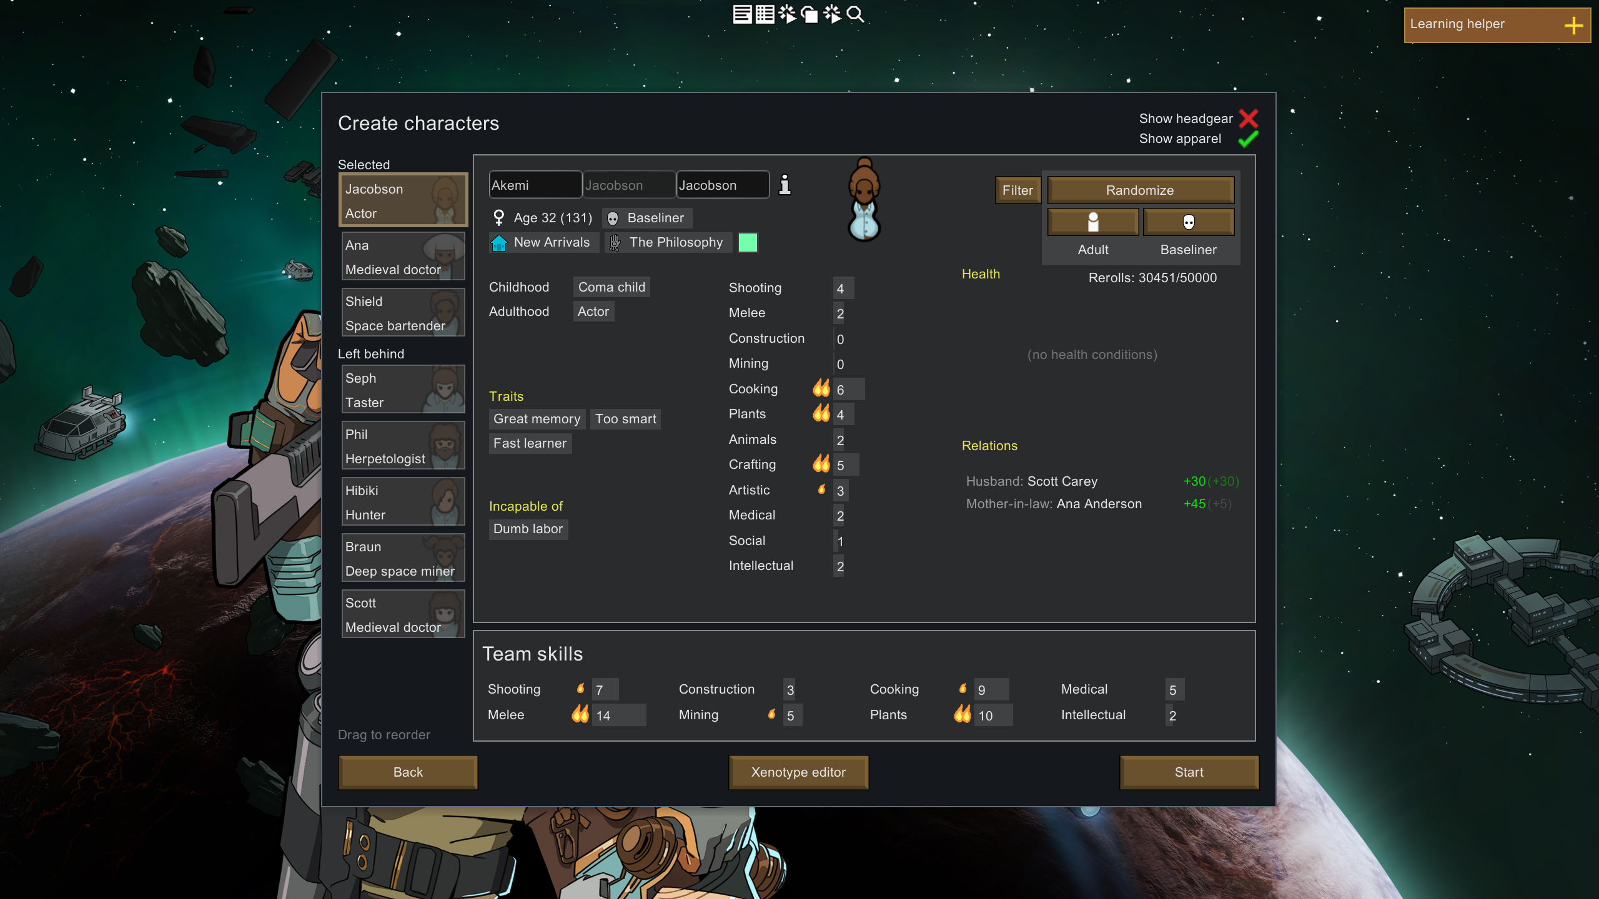Click the Plants passion flame icon
This screenshot has width=1599, height=899.
coord(821,413)
